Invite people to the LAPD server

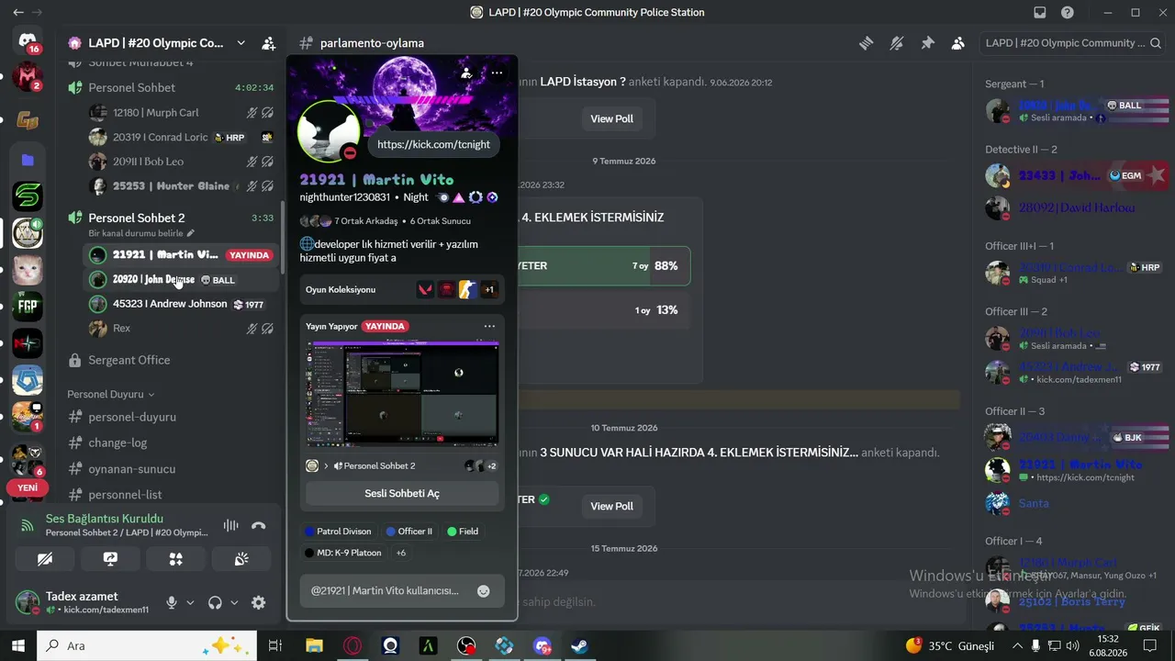pos(268,43)
